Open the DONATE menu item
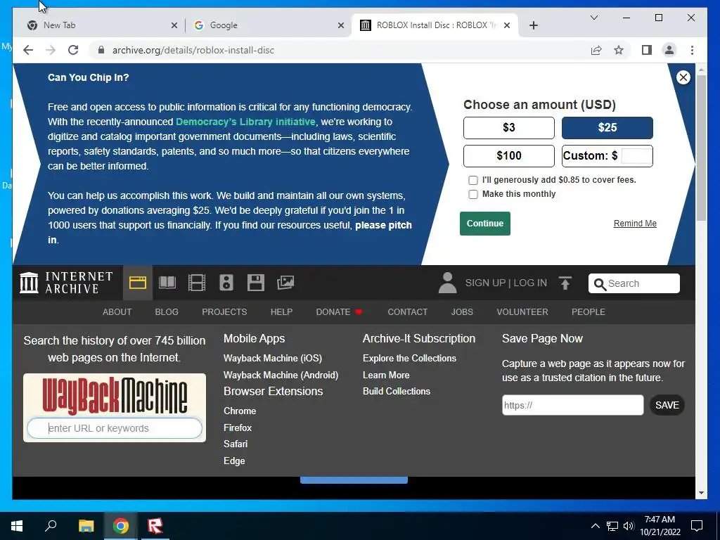This screenshot has width=720, height=540. [339, 311]
